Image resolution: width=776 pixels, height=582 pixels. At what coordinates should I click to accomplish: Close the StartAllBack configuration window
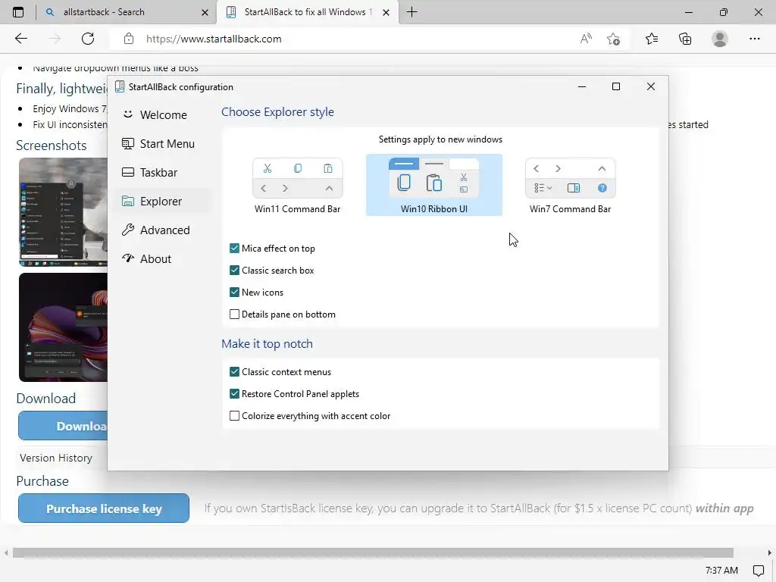tap(651, 86)
